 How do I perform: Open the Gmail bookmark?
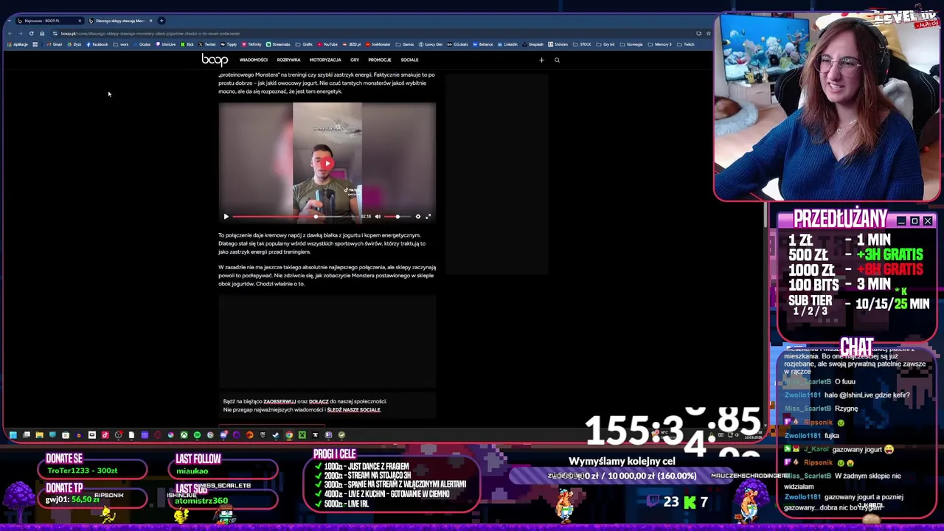(54, 44)
